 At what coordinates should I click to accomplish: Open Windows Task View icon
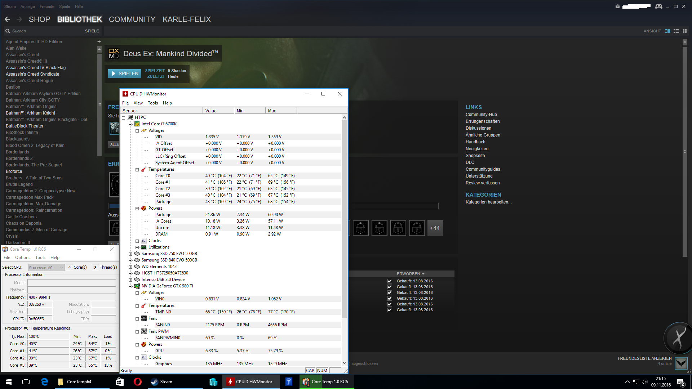click(x=26, y=382)
